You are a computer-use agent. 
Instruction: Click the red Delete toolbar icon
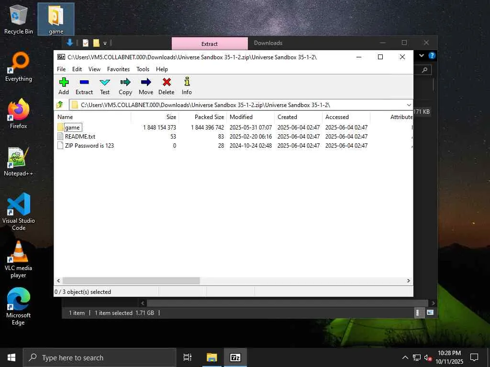(166, 86)
